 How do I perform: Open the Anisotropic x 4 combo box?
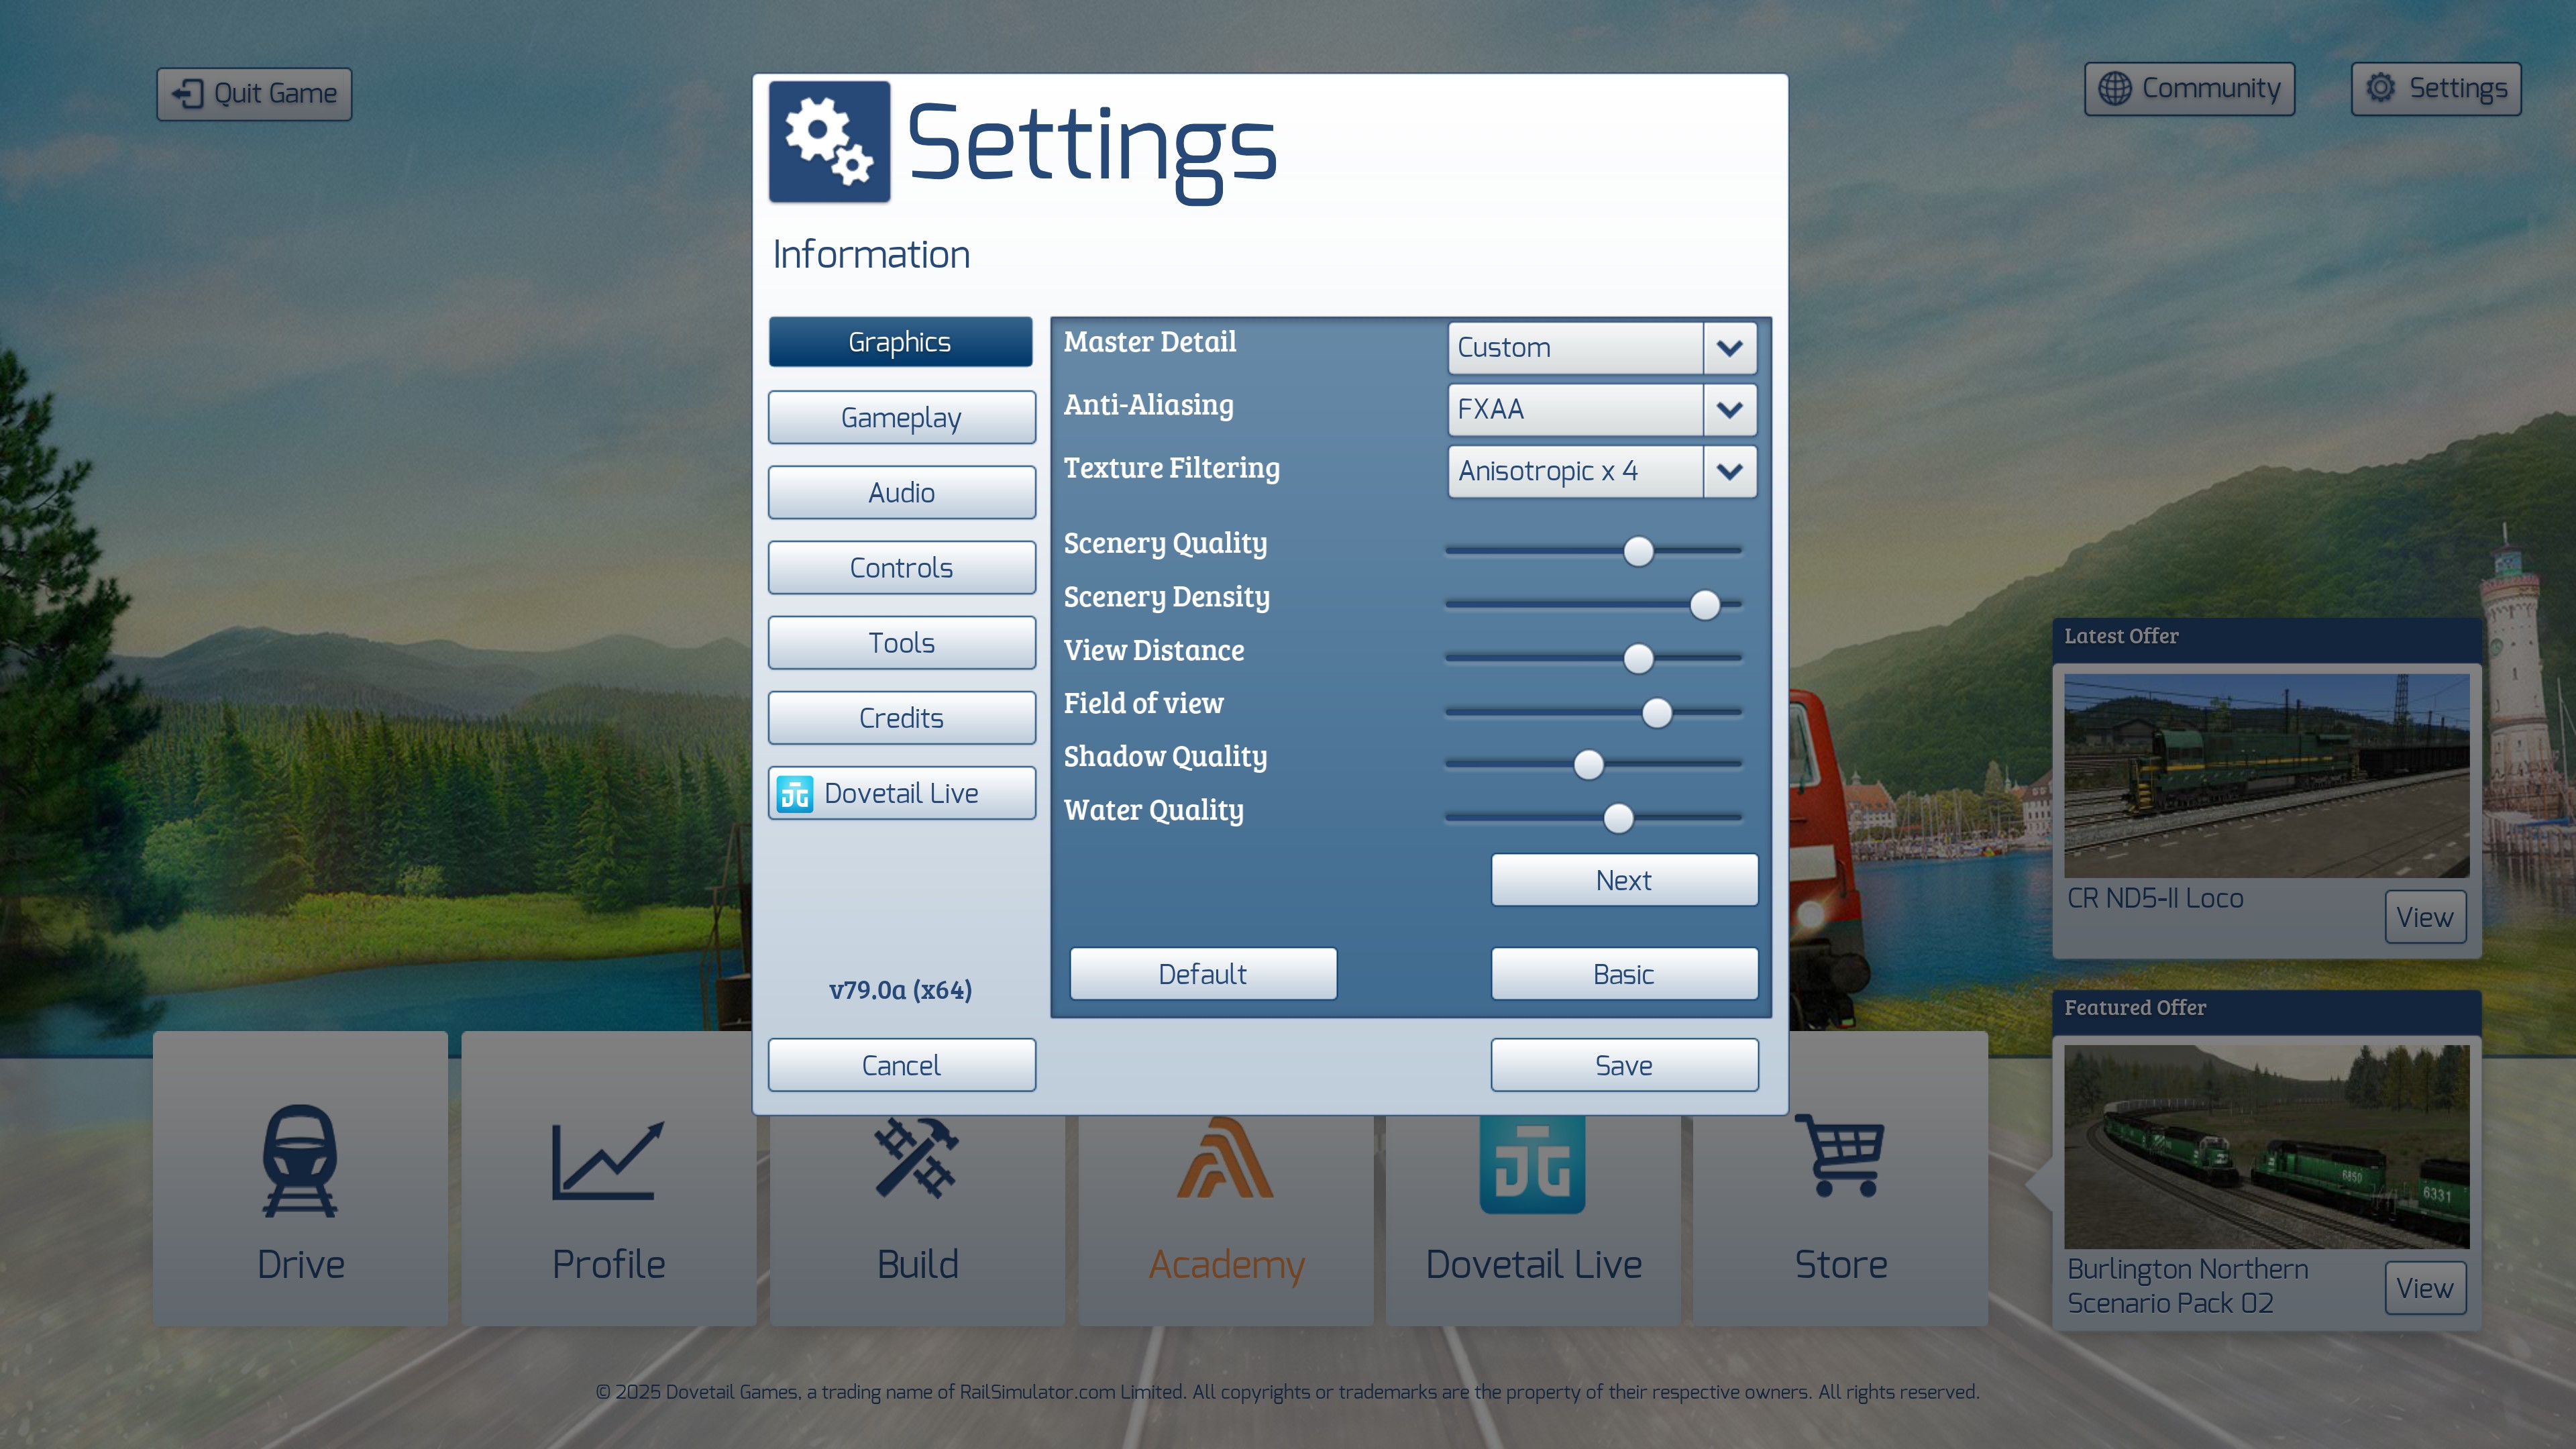1602,471
